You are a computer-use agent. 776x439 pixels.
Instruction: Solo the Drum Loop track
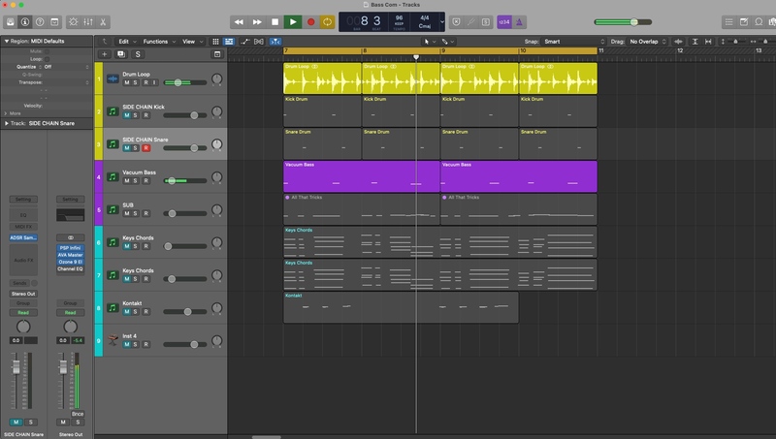tap(136, 82)
